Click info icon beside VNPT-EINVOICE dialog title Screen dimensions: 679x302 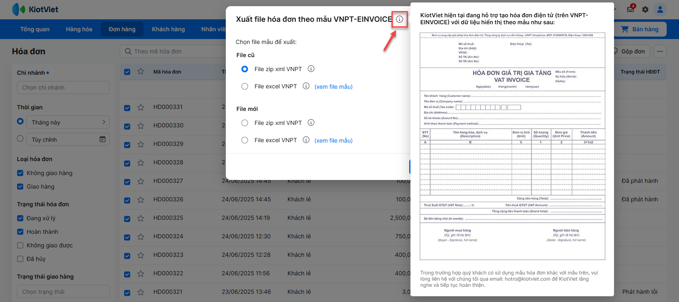tap(399, 19)
